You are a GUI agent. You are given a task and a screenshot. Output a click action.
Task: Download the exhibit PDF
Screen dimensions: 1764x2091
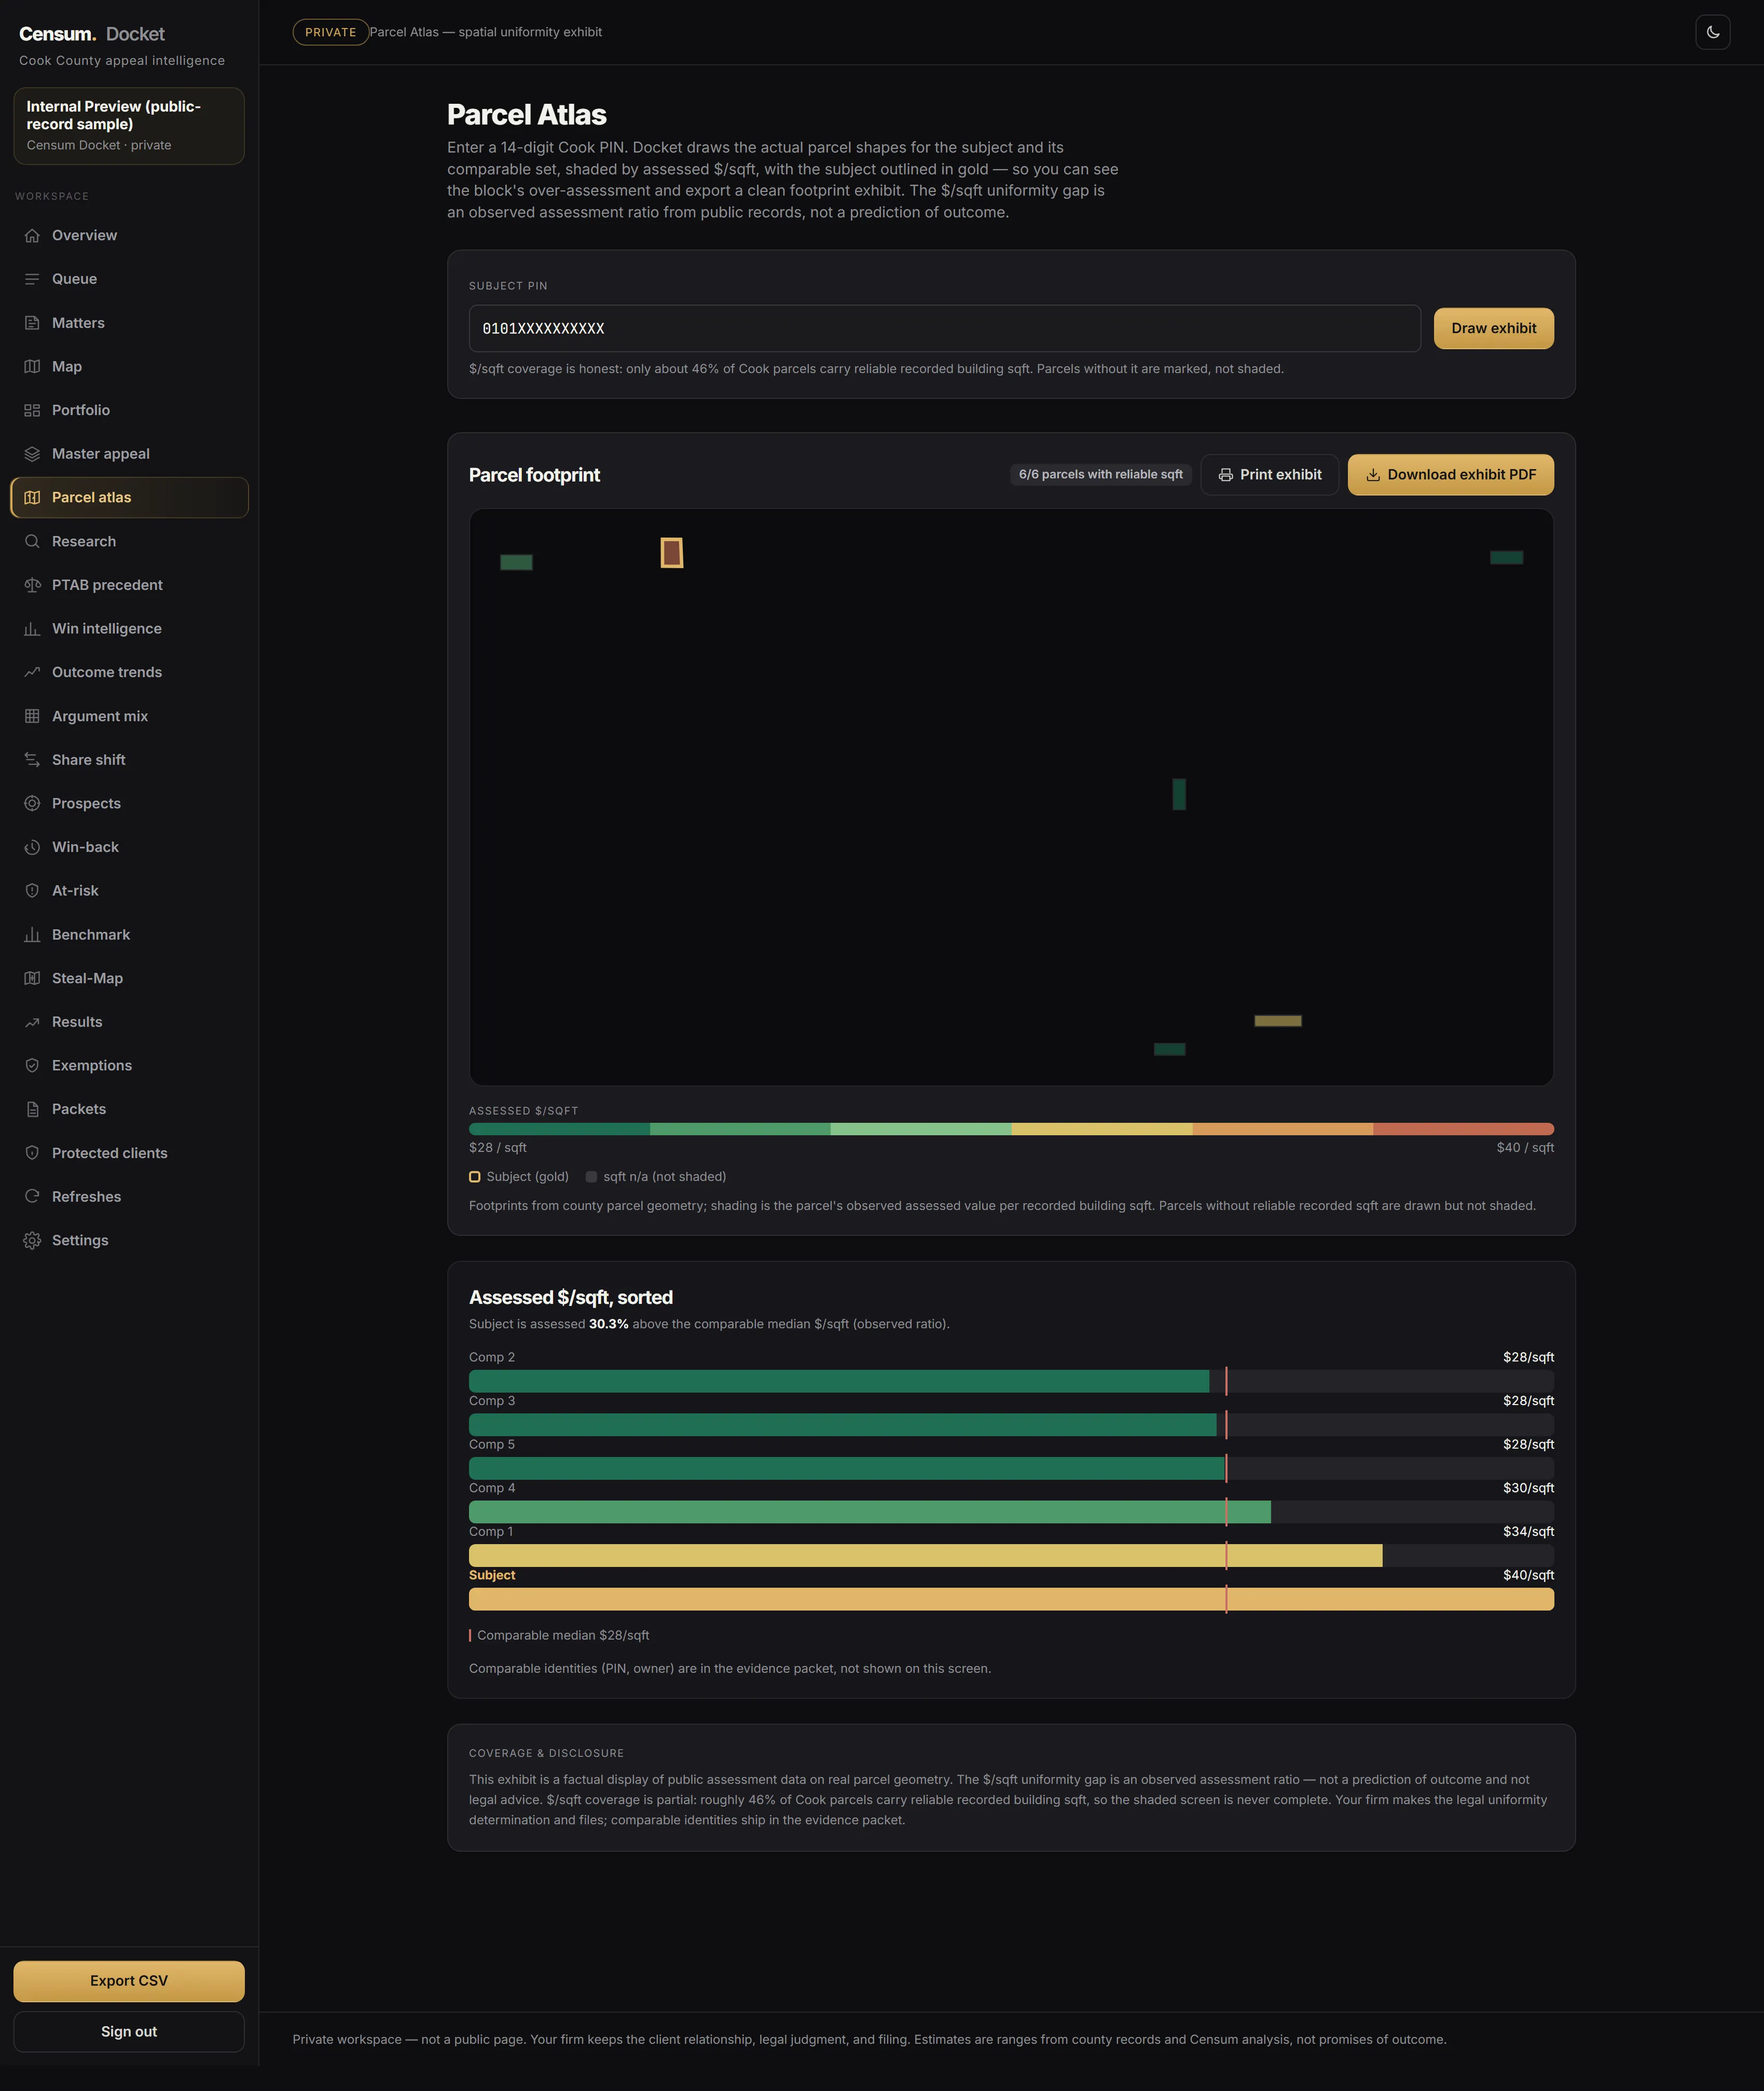click(1450, 475)
